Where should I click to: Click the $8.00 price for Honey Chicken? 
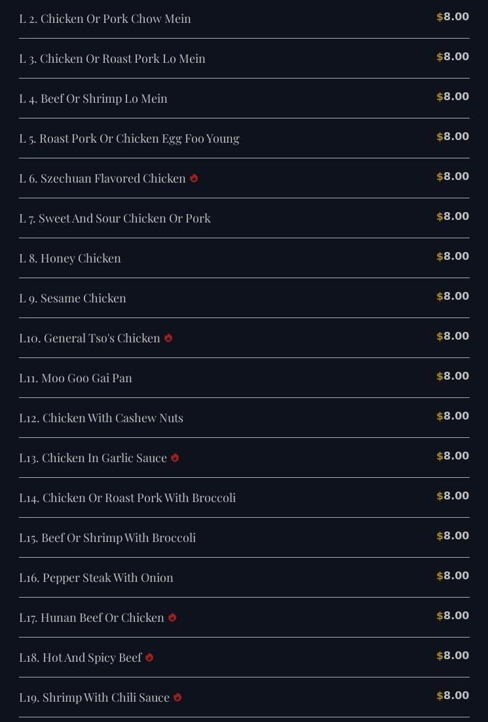click(x=453, y=257)
